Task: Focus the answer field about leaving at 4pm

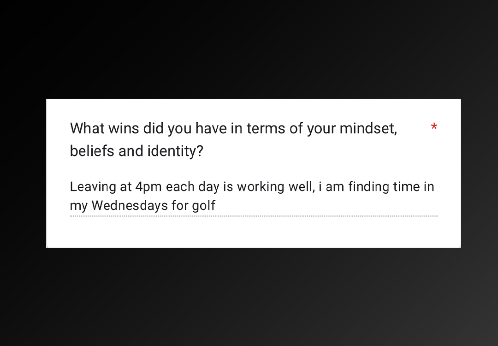Action: coord(254,196)
